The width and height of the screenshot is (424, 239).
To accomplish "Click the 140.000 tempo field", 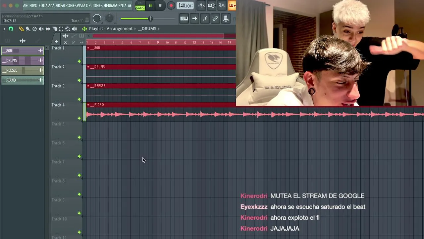I will (185, 6).
